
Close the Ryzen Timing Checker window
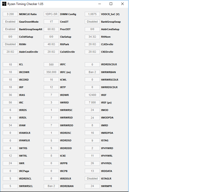(122, 4)
